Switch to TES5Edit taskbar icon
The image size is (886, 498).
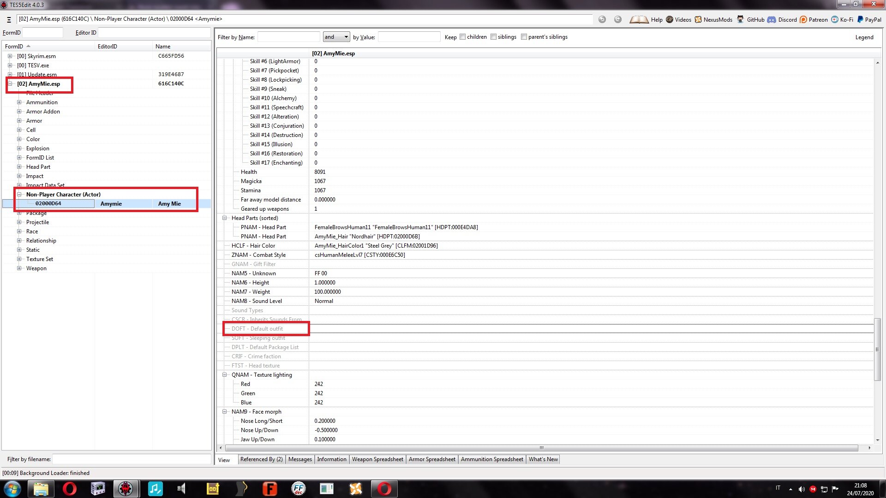click(126, 489)
